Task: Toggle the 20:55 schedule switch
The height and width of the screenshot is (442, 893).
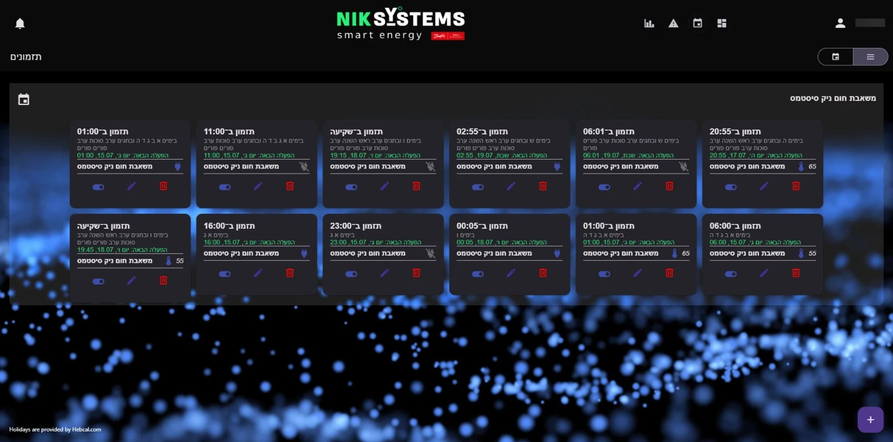Action: [x=731, y=187]
